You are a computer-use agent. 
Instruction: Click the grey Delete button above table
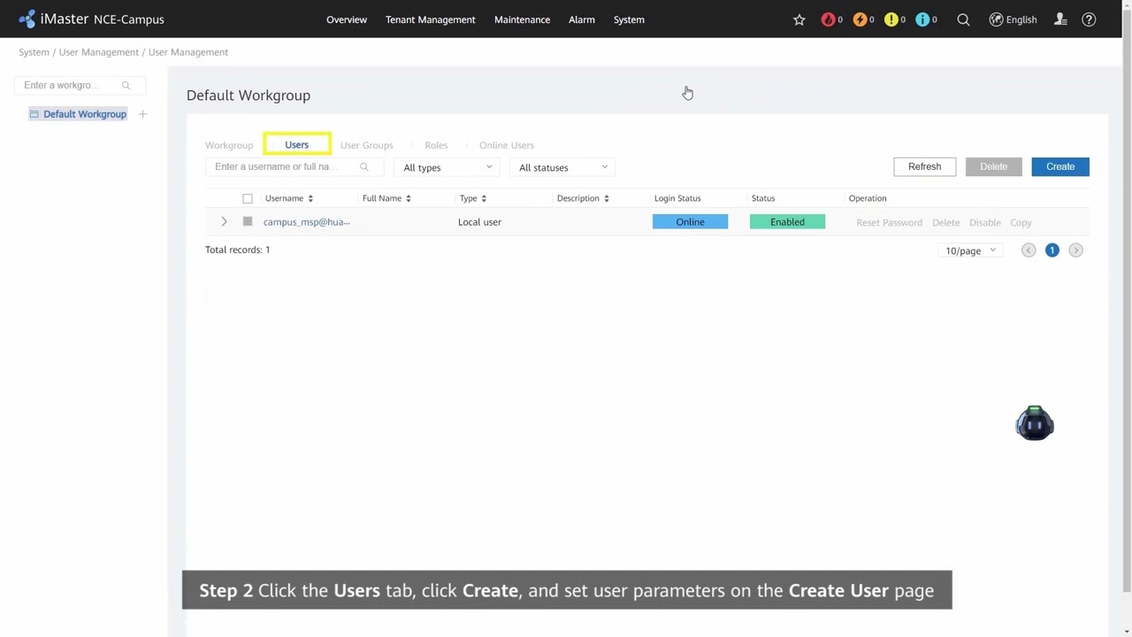tap(993, 166)
